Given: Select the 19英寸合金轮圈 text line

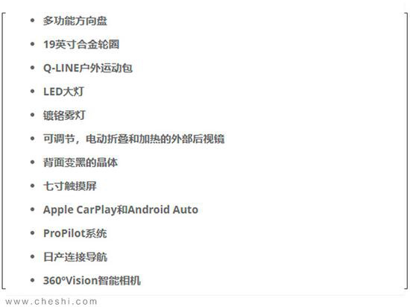Looking at the screenshot, I should tap(81, 45).
